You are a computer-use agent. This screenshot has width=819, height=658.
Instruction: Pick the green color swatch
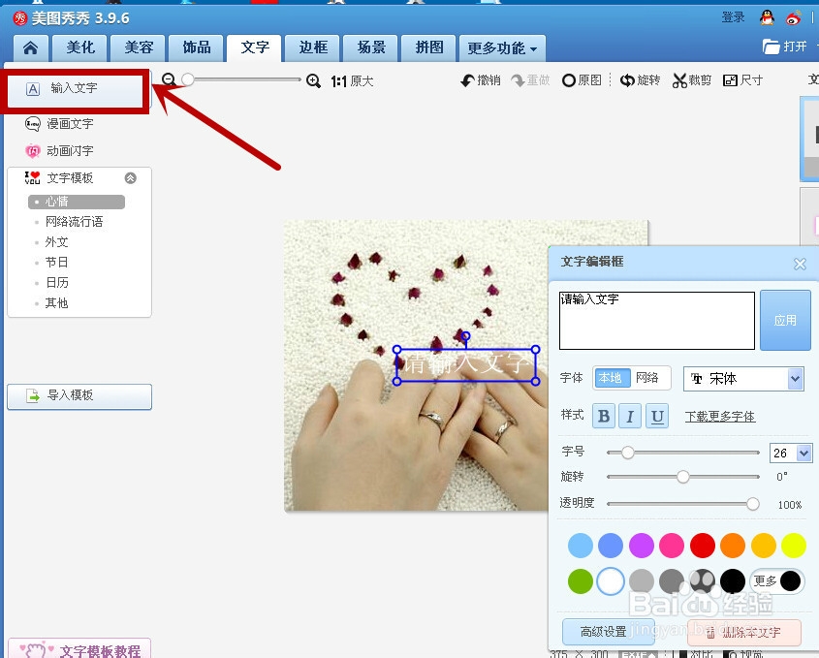tap(581, 581)
